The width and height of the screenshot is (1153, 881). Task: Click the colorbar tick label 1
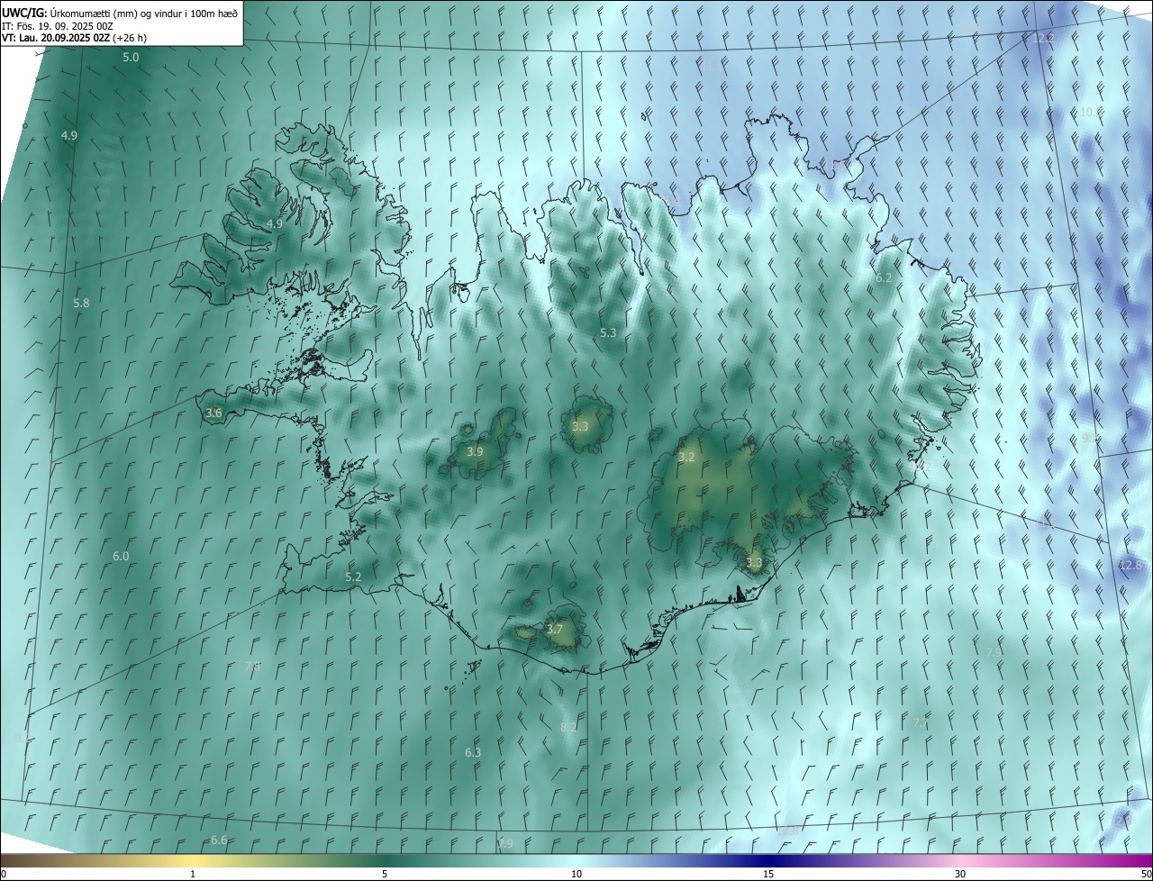[x=193, y=875]
